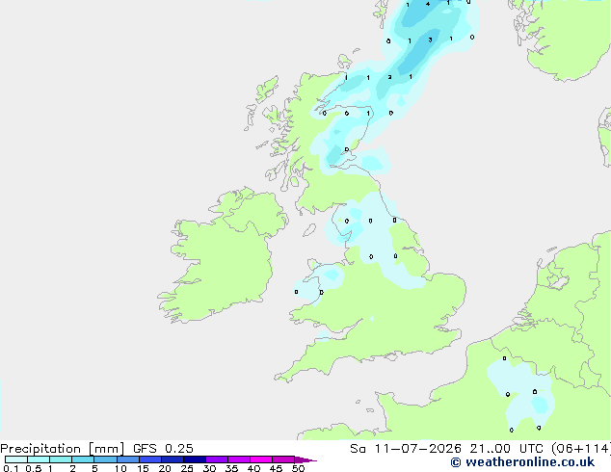
Task: Click the '40' legend scale label
Action: click(x=253, y=468)
